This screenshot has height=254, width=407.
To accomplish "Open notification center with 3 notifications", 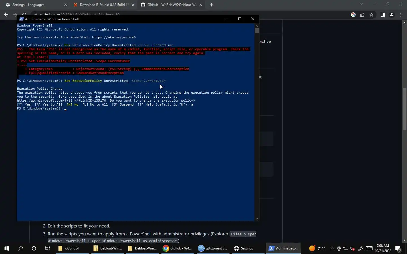I will (398, 249).
